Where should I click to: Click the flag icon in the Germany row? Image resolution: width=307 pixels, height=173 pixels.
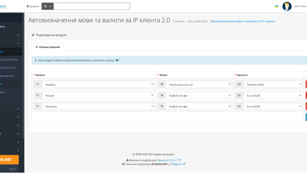click(x=38, y=106)
